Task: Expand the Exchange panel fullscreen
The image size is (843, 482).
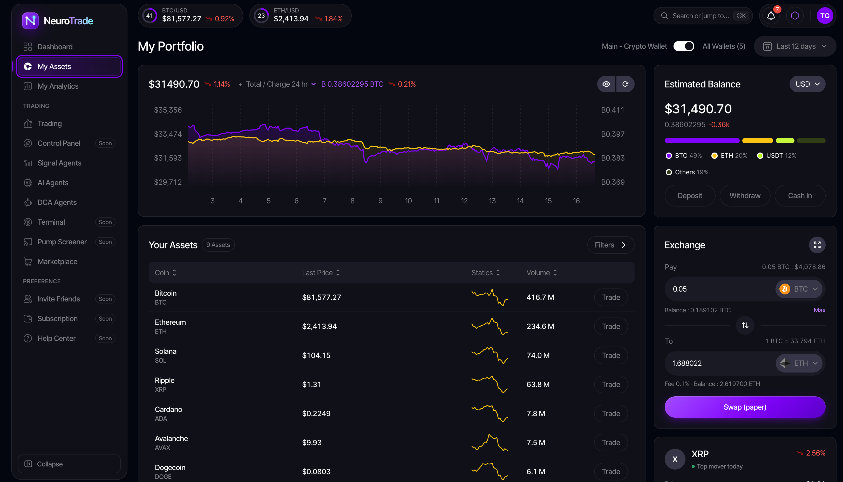Action: coord(817,245)
